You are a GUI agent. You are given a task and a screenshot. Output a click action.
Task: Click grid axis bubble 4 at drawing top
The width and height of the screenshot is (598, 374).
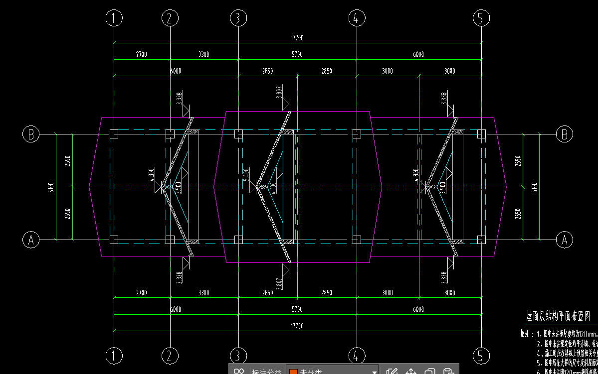tap(357, 18)
